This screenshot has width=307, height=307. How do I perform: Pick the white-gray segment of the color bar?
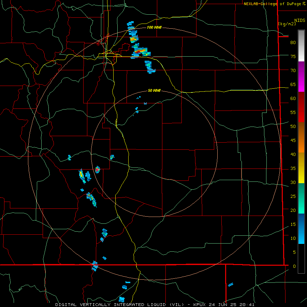point(301,46)
